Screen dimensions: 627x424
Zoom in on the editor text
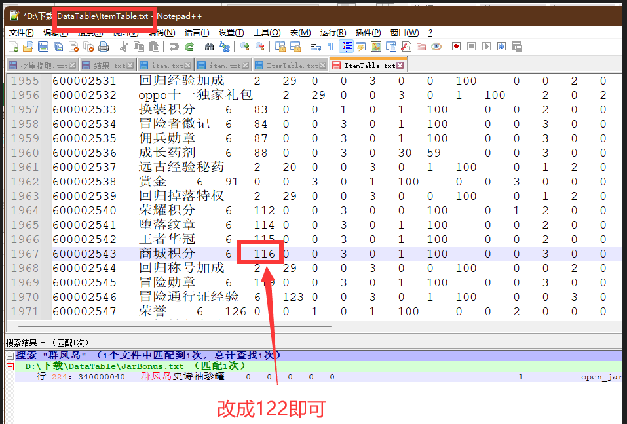pyautogui.click(x=245, y=47)
